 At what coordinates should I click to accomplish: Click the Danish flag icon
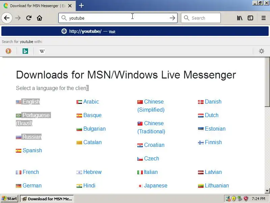point(201,102)
